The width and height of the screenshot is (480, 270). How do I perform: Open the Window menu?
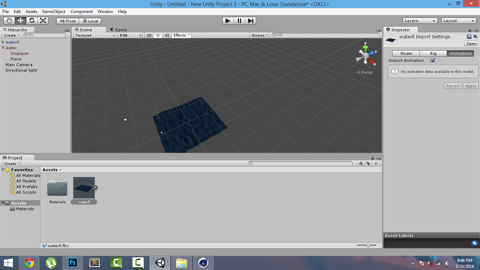105,12
